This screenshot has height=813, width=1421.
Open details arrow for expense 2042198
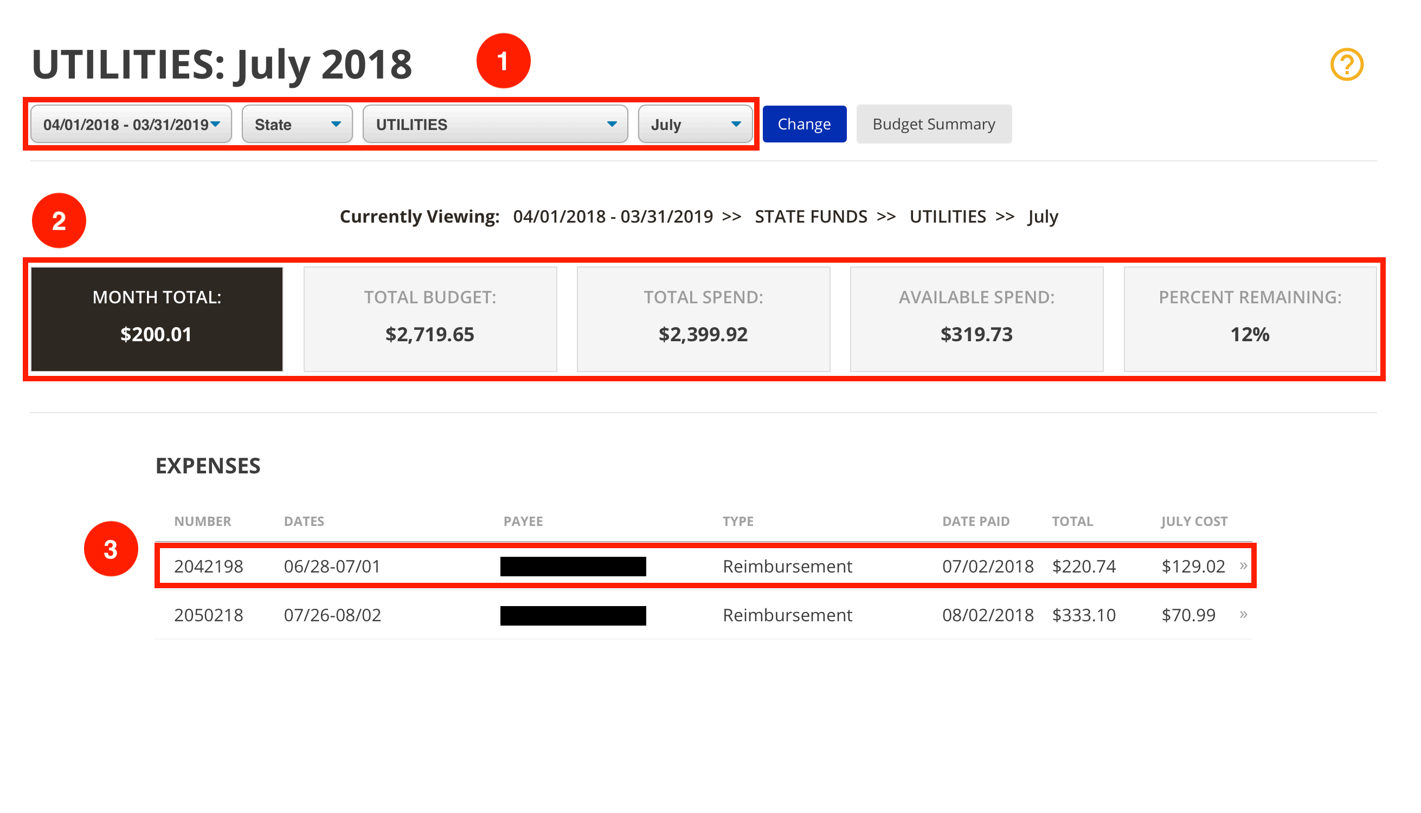pyautogui.click(x=1243, y=565)
